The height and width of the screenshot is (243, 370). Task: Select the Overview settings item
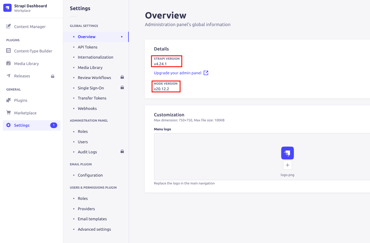(96, 37)
